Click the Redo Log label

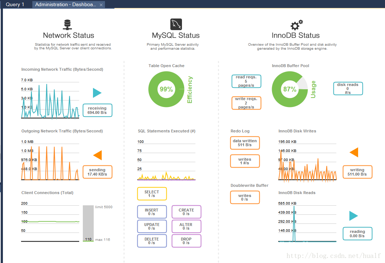240,131
